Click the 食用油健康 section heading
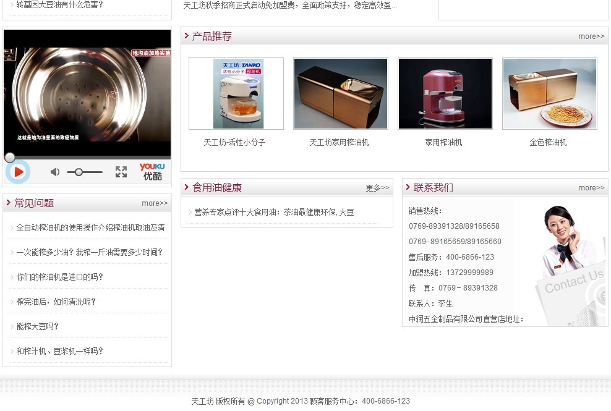Screen dimensions: 611x411 217,188
